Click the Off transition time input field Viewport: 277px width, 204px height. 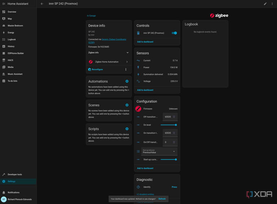coord(168,117)
